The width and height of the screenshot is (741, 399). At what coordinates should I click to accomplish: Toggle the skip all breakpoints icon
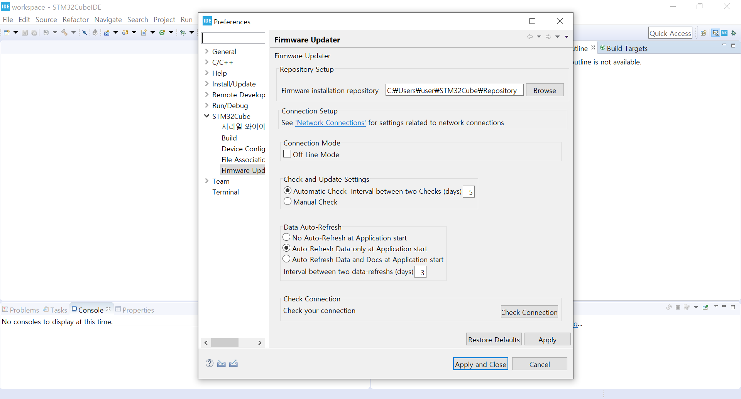pyautogui.click(x=85, y=32)
